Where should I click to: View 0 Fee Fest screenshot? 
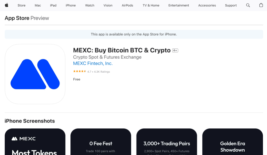(x=101, y=142)
